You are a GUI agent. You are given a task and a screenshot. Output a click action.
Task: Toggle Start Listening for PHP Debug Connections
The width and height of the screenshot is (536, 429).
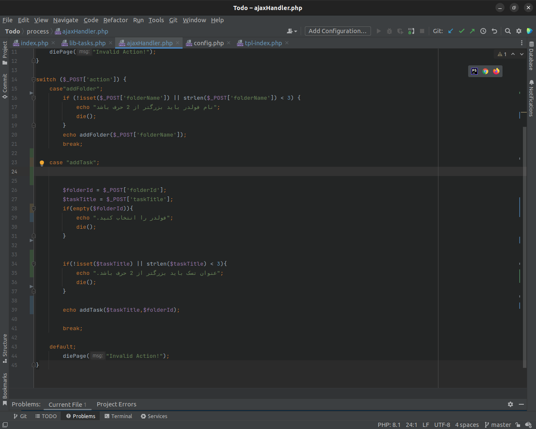coord(411,31)
